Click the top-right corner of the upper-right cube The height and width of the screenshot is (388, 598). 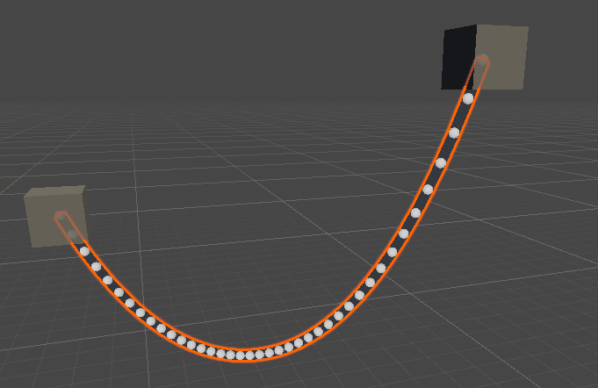tap(528, 27)
